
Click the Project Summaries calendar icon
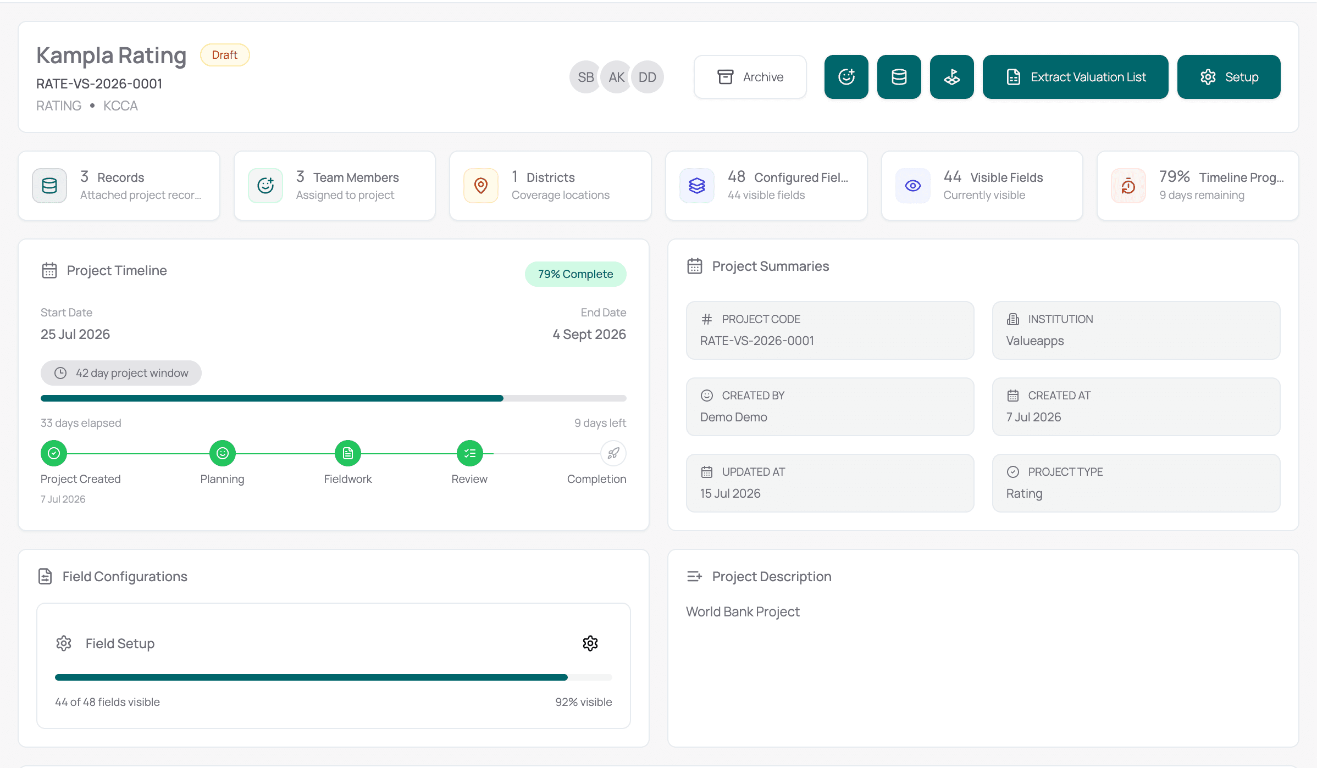click(x=695, y=266)
